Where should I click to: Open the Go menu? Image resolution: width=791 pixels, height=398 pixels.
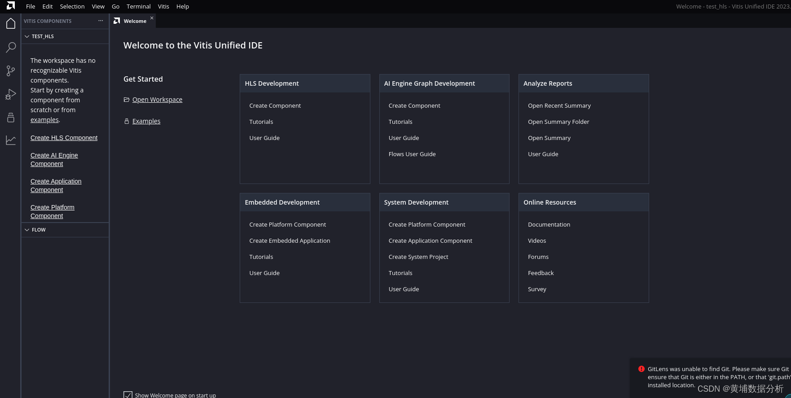pos(115,6)
